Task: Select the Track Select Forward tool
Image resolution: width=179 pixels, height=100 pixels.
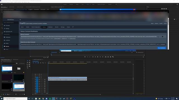Action: 30,61
